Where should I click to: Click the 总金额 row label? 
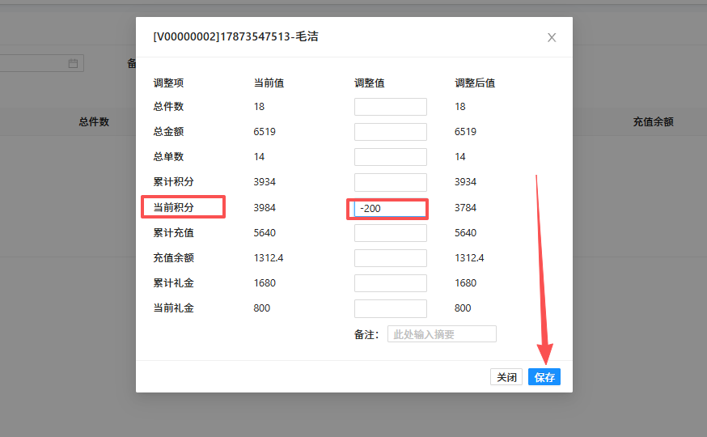(x=168, y=132)
